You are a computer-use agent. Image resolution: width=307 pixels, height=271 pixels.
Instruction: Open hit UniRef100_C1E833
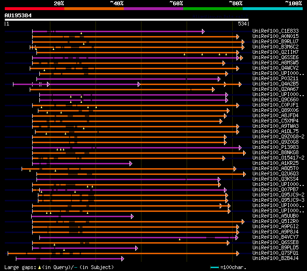[x=275, y=31]
